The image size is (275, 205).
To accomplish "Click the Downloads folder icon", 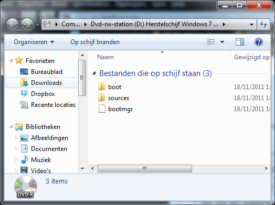I will click(24, 82).
